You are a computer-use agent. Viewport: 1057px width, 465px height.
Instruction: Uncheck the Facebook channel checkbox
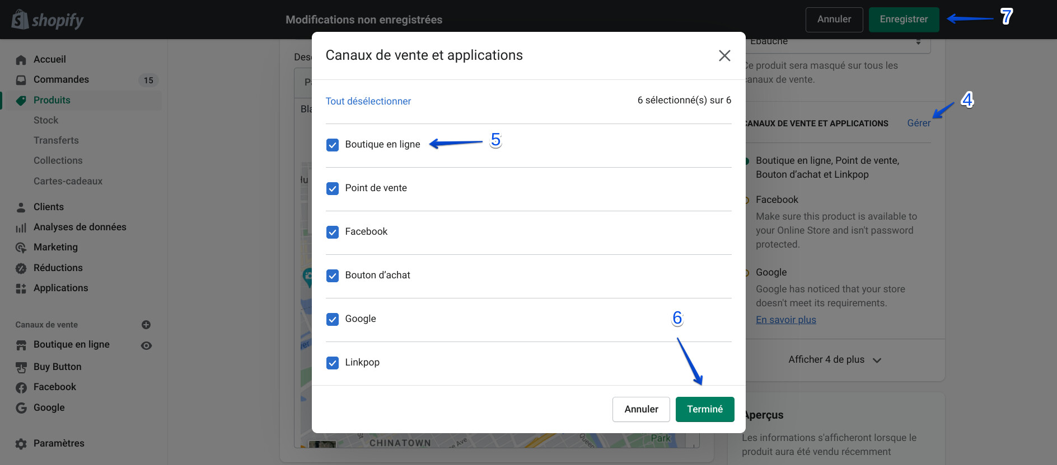coord(333,232)
